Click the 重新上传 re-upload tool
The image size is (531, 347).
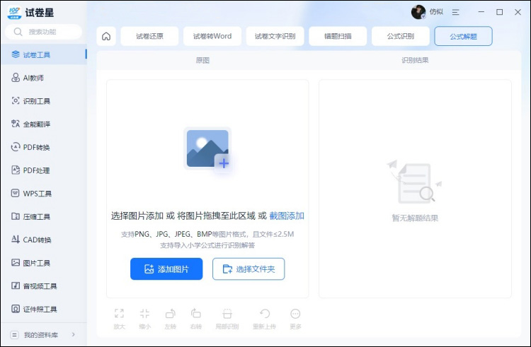click(x=265, y=319)
